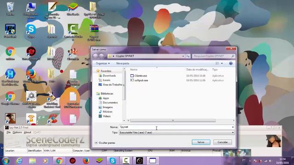The height and width of the screenshot is (165, 294).
Task: Go forward using the dialog forward arrow
Action: [102, 56]
